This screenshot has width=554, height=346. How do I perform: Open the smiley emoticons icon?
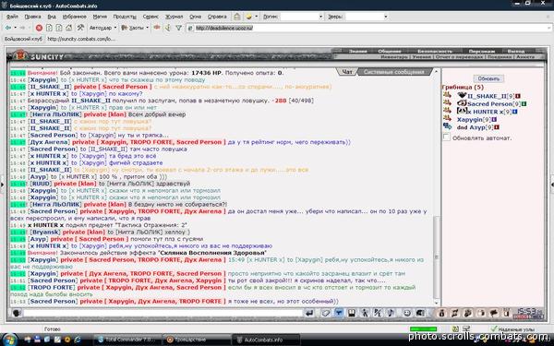tap(407, 313)
